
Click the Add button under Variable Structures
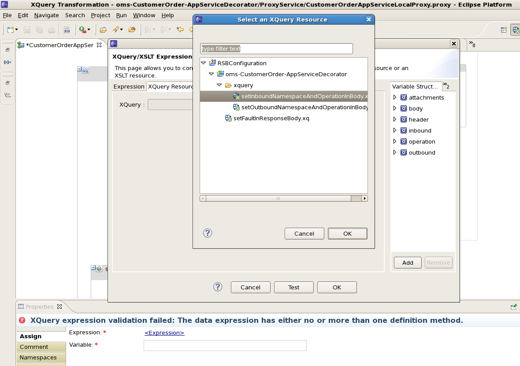tap(408, 262)
